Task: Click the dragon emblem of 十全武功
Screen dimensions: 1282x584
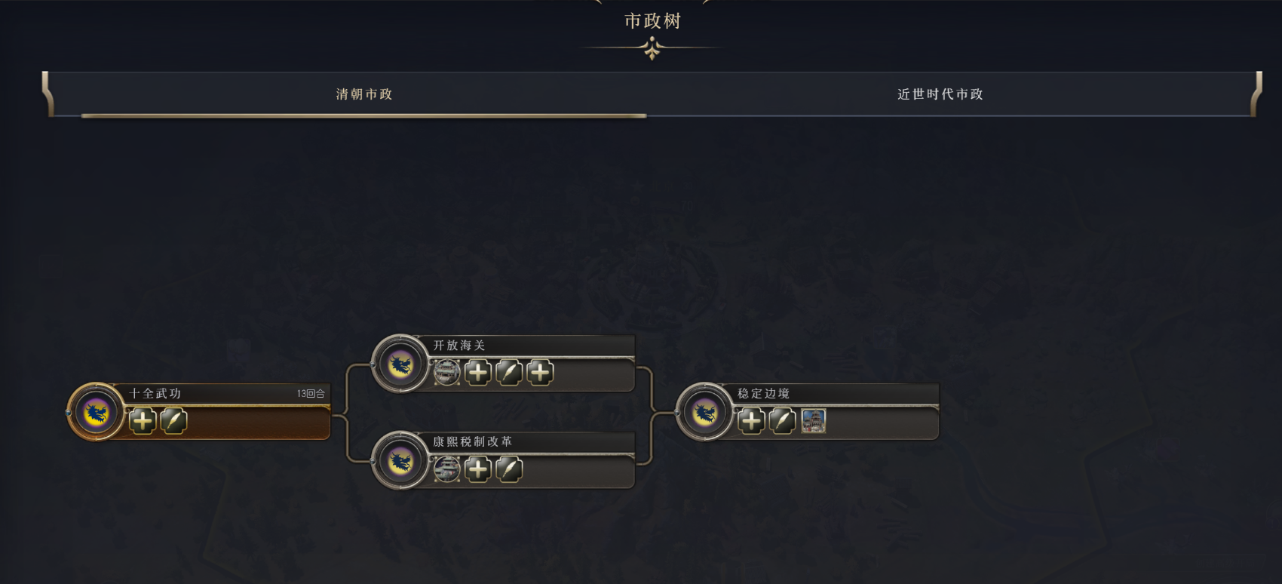Action: pyautogui.click(x=96, y=412)
